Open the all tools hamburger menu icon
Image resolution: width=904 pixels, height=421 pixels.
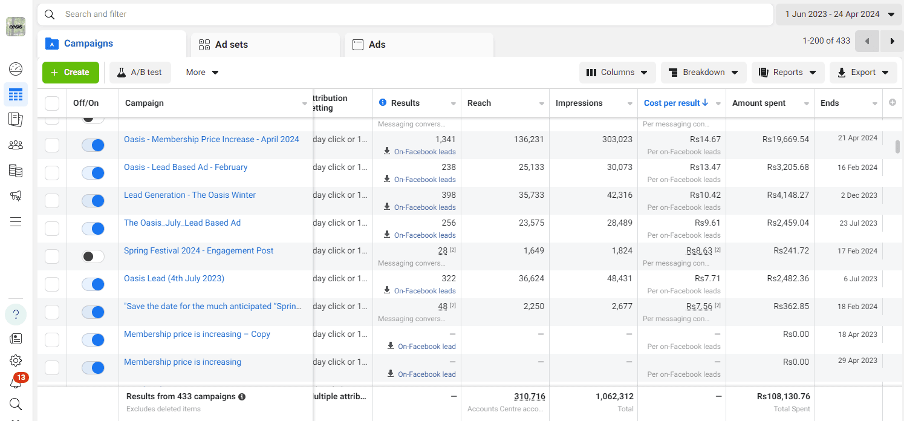click(x=16, y=221)
